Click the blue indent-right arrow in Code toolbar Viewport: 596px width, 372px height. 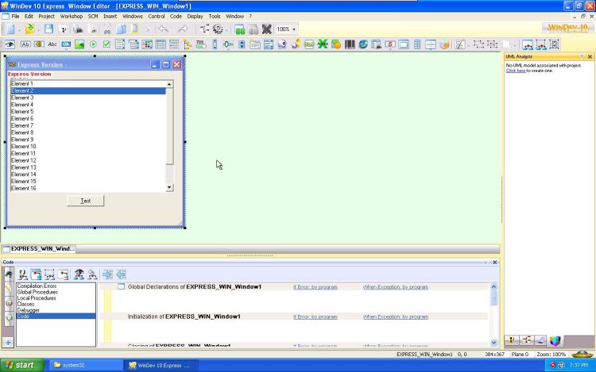pos(107,274)
